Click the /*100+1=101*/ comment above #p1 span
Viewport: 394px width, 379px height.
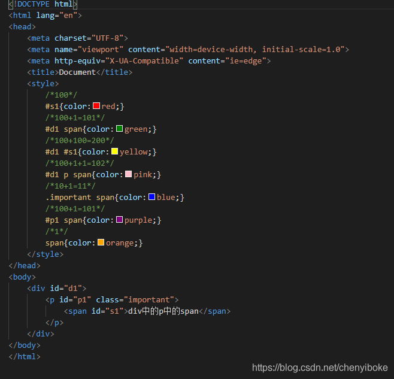click(x=75, y=209)
